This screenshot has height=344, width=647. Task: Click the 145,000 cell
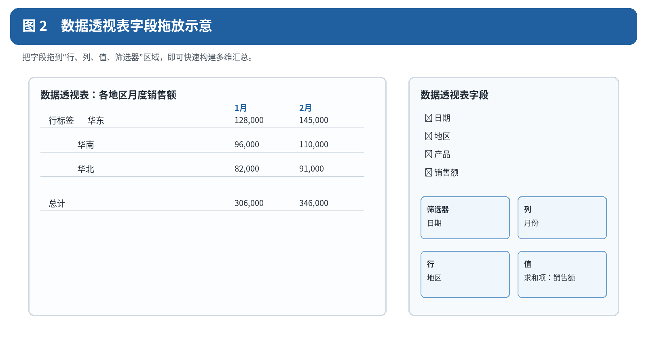click(314, 120)
